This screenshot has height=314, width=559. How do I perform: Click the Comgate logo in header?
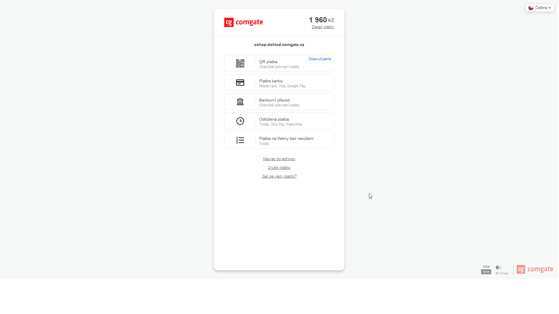tap(243, 22)
